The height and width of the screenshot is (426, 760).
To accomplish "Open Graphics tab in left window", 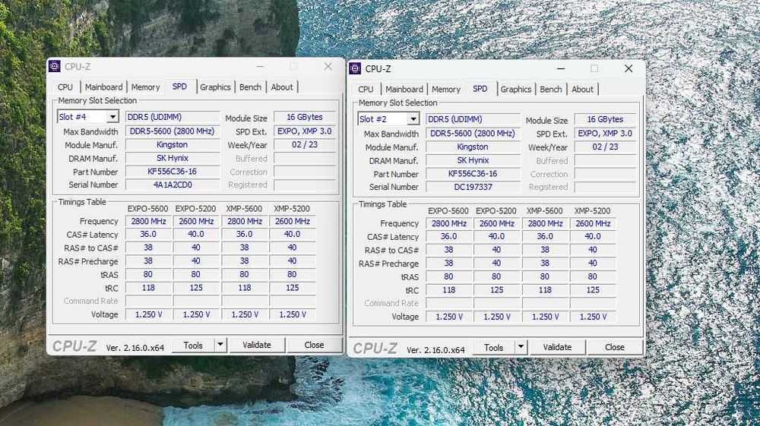I will (x=215, y=87).
